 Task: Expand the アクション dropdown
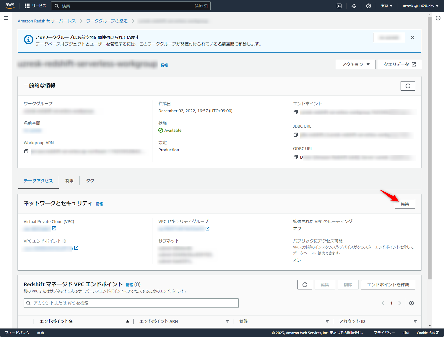(356, 64)
